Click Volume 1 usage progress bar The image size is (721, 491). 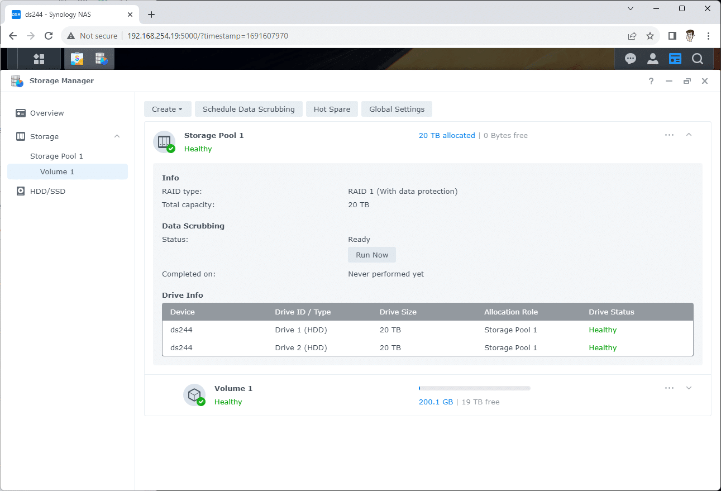point(475,388)
